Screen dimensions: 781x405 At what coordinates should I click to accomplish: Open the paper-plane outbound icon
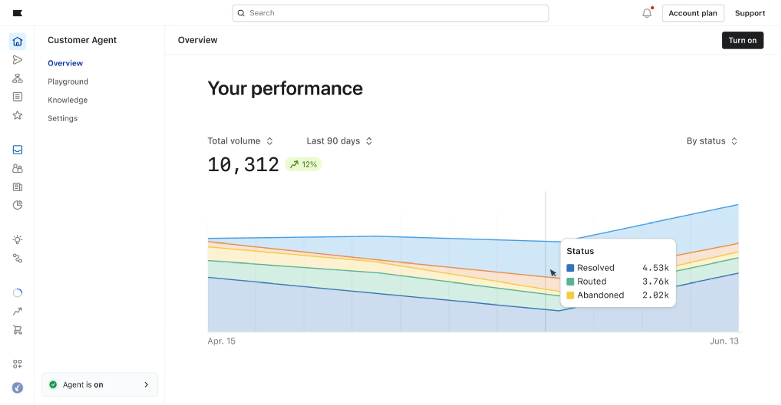(x=17, y=60)
